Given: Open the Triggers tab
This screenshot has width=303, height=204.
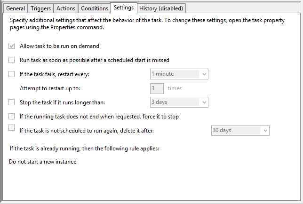Looking at the screenshot, I should coord(41,8).
